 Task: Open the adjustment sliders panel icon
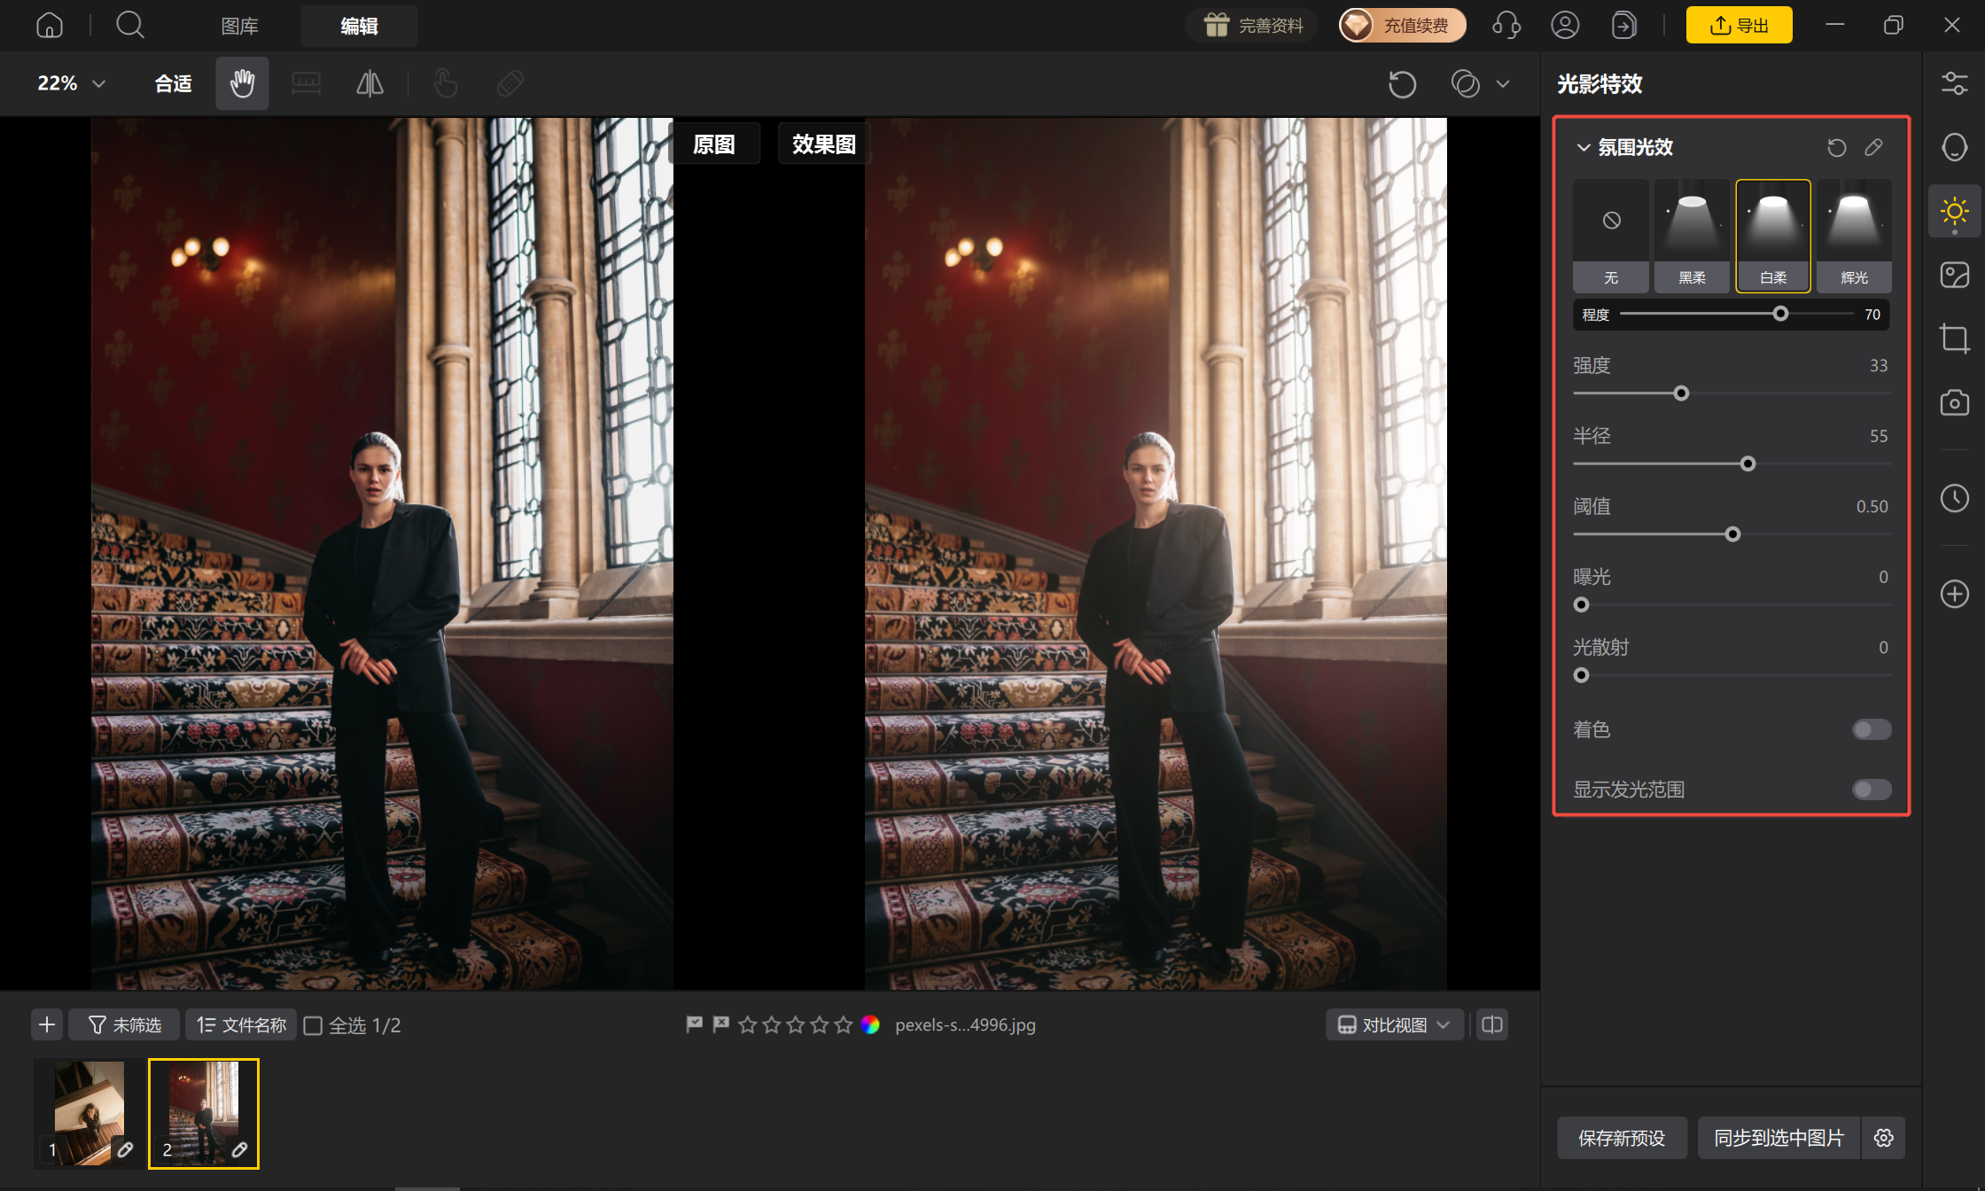(1954, 83)
